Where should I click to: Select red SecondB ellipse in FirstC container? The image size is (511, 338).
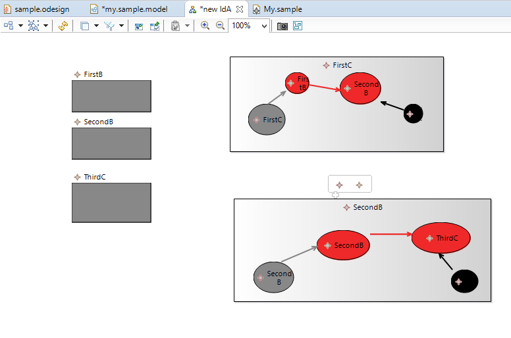[x=360, y=88]
